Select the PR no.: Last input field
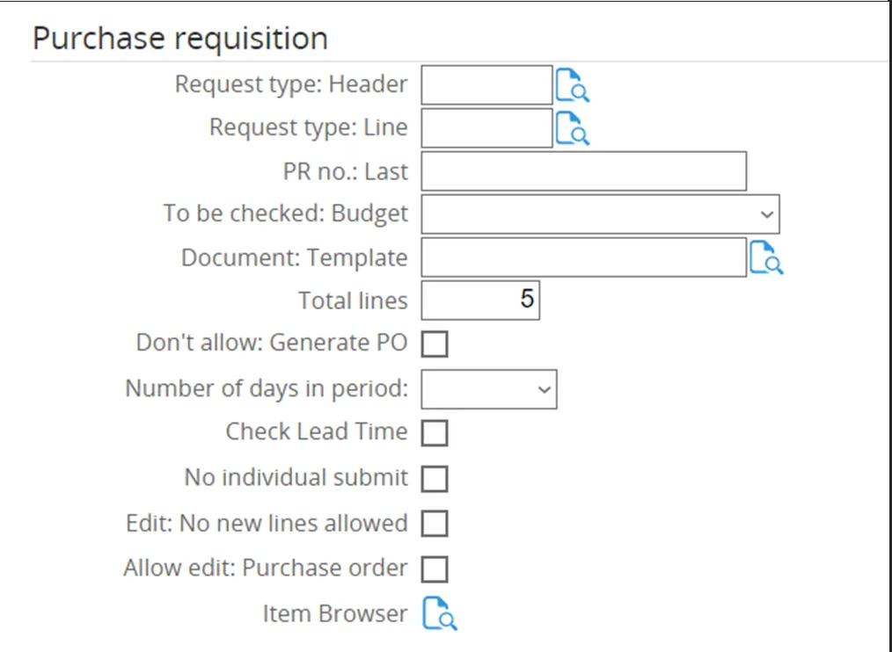The image size is (892, 652). [x=583, y=171]
